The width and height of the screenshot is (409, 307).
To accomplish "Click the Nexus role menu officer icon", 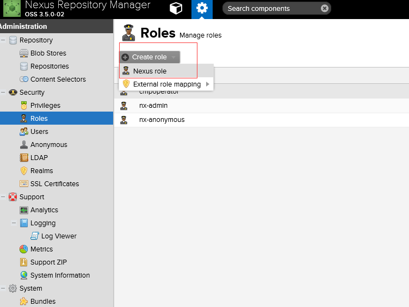I will (126, 70).
